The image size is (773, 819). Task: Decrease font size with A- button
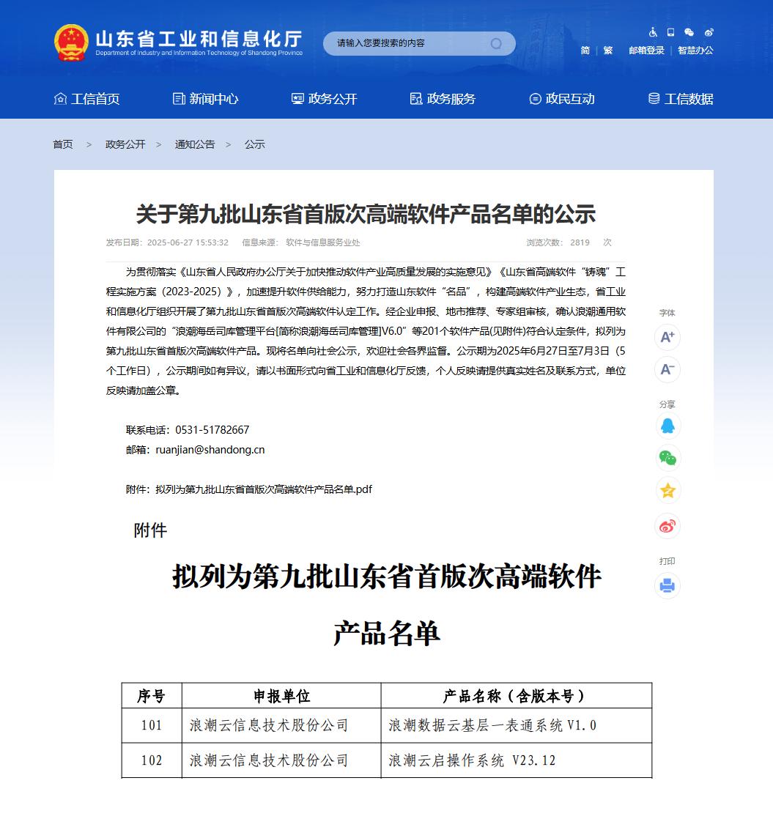[667, 369]
